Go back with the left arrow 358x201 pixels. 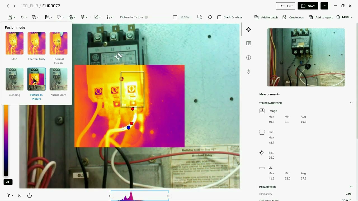click(8, 6)
